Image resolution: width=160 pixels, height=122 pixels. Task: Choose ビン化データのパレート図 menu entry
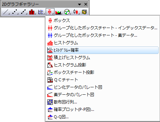click(103, 87)
